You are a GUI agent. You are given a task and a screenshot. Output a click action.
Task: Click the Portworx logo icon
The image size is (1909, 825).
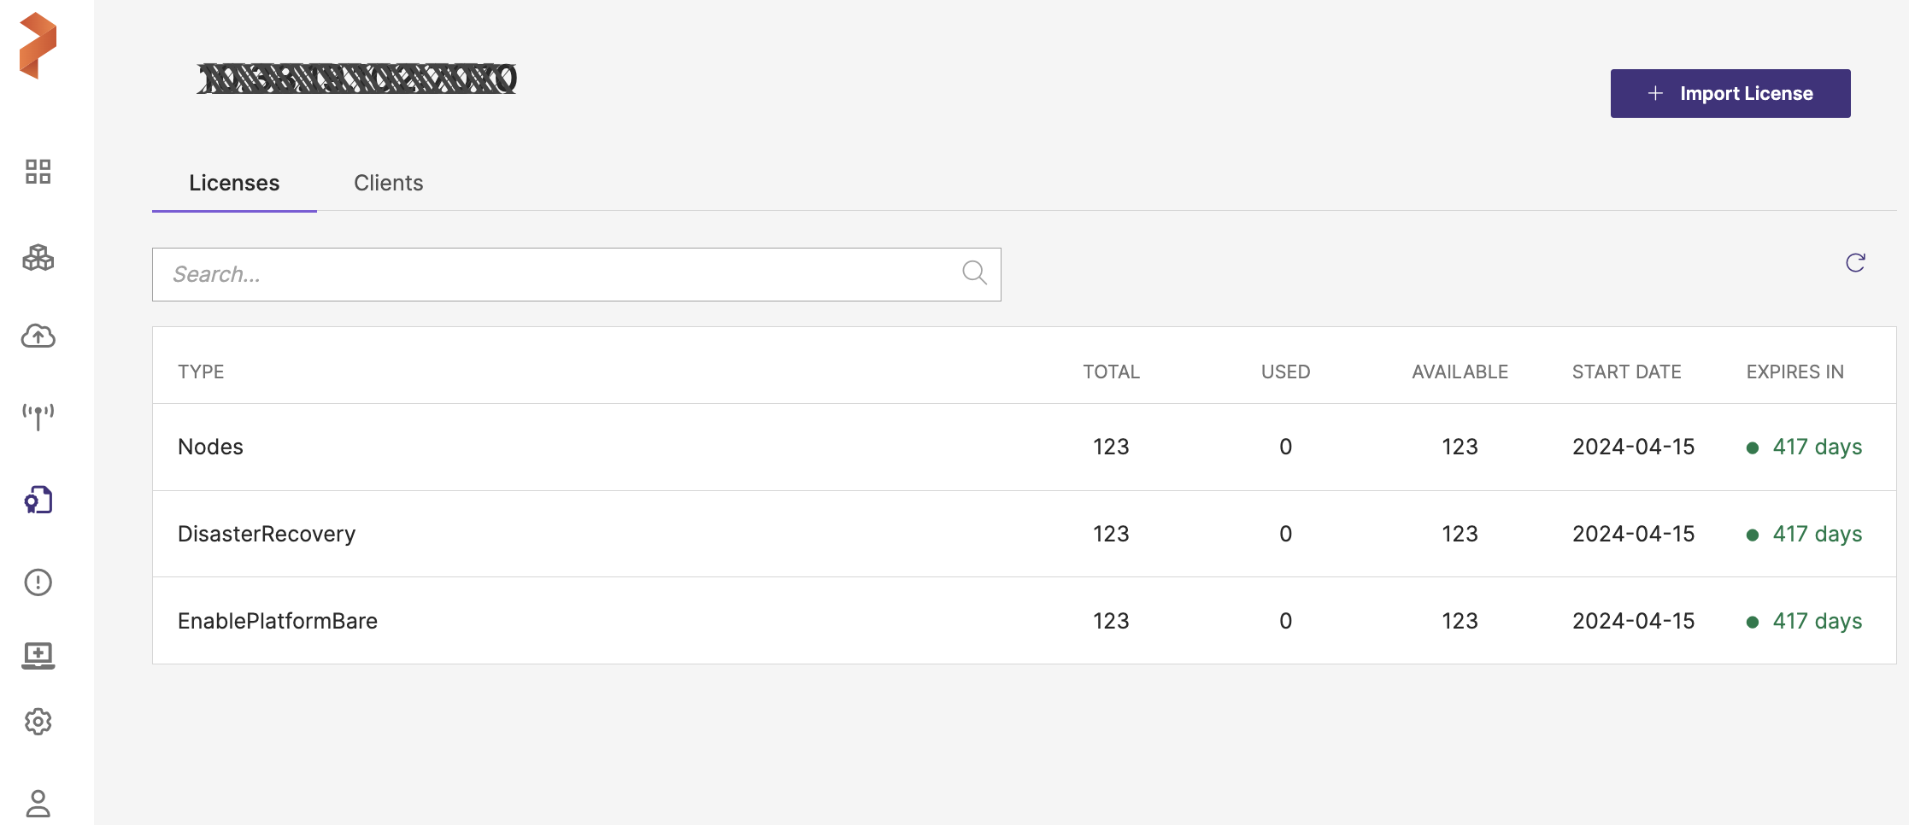(38, 45)
